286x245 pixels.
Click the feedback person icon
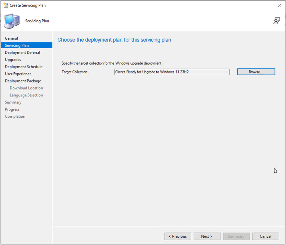point(276,21)
